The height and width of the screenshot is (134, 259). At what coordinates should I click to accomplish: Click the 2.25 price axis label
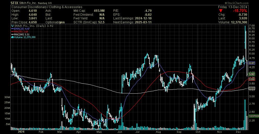point(252,121)
